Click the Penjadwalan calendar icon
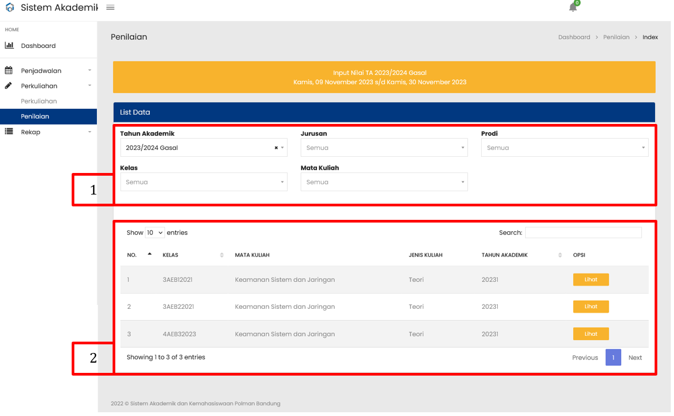 click(x=9, y=70)
